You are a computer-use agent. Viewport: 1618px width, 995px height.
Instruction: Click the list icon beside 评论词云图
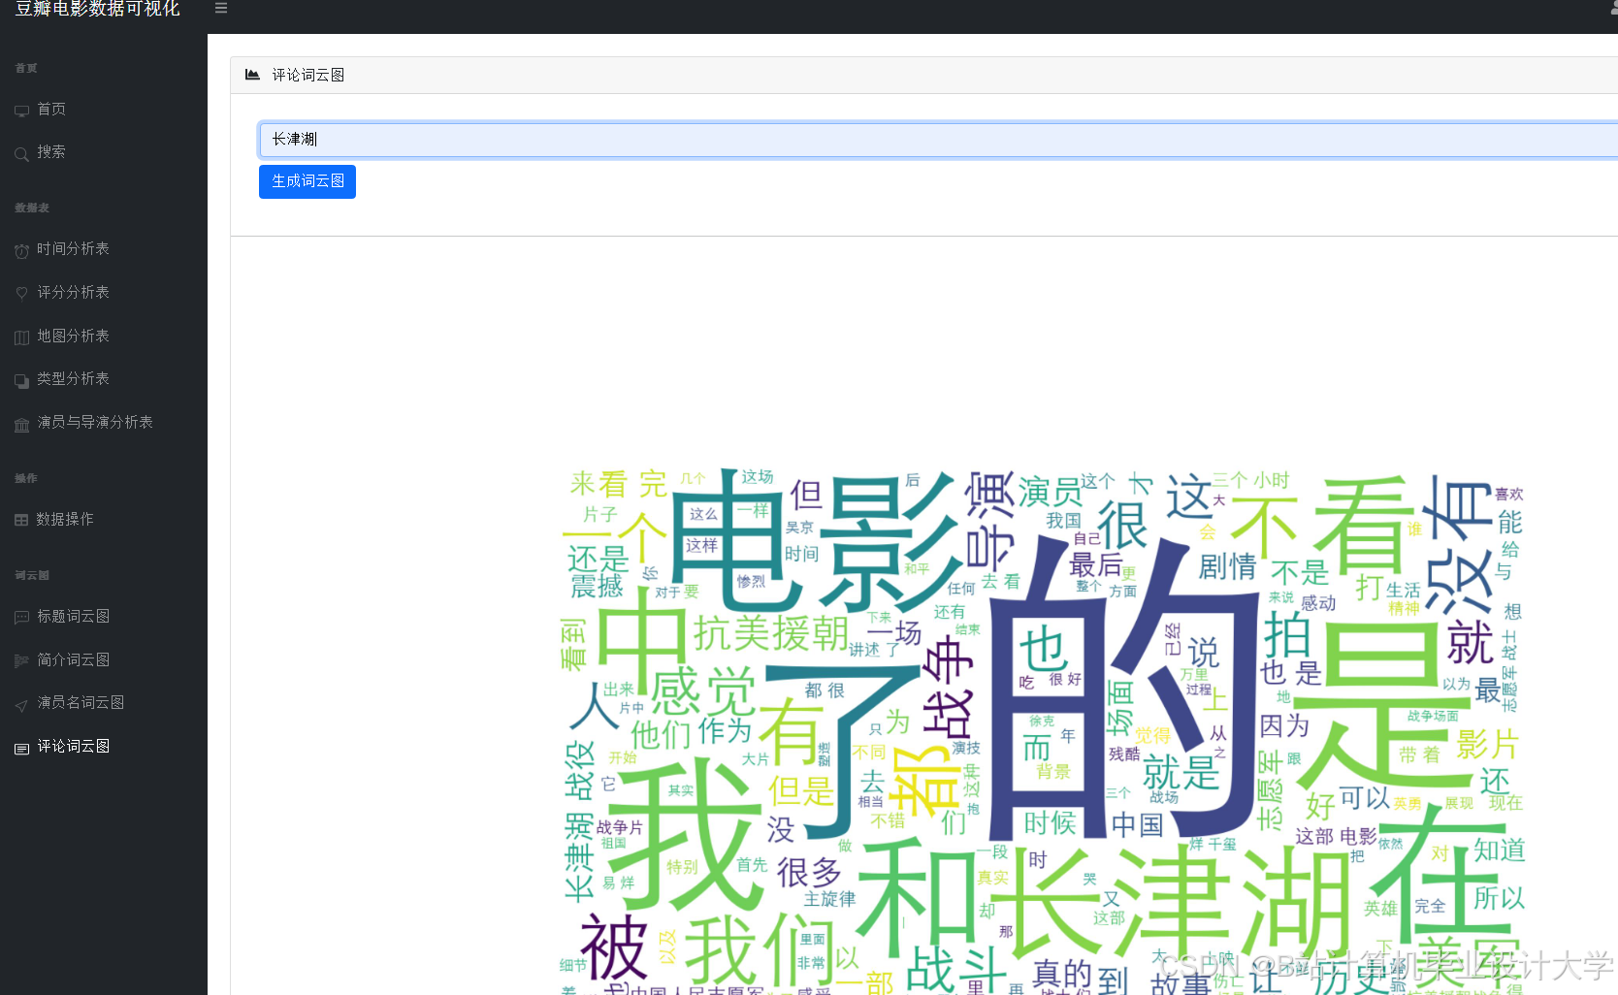point(21,748)
